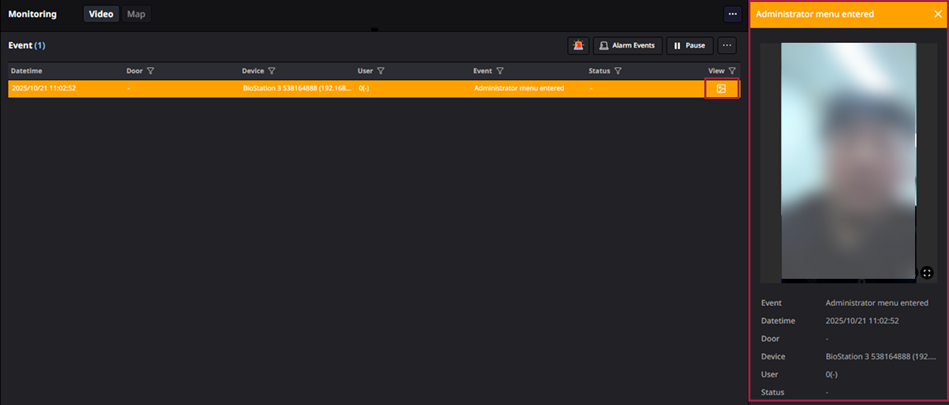Click the red alarm siren icon
The width and height of the screenshot is (949, 405).
pos(578,45)
